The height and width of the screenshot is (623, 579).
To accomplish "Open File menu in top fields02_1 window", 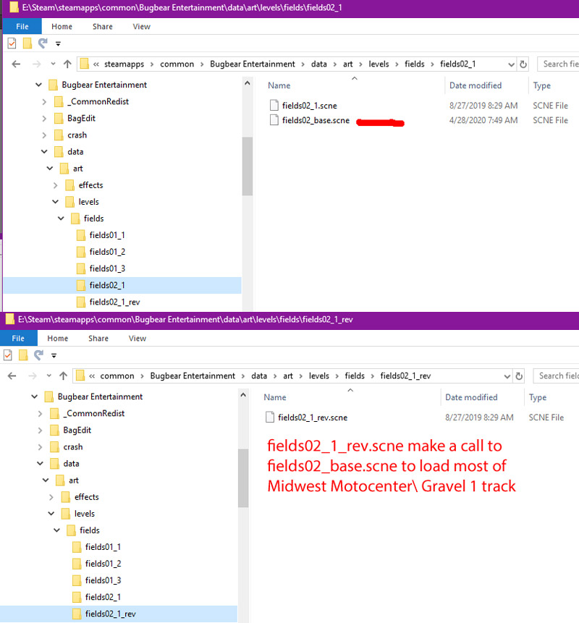I will [22, 27].
